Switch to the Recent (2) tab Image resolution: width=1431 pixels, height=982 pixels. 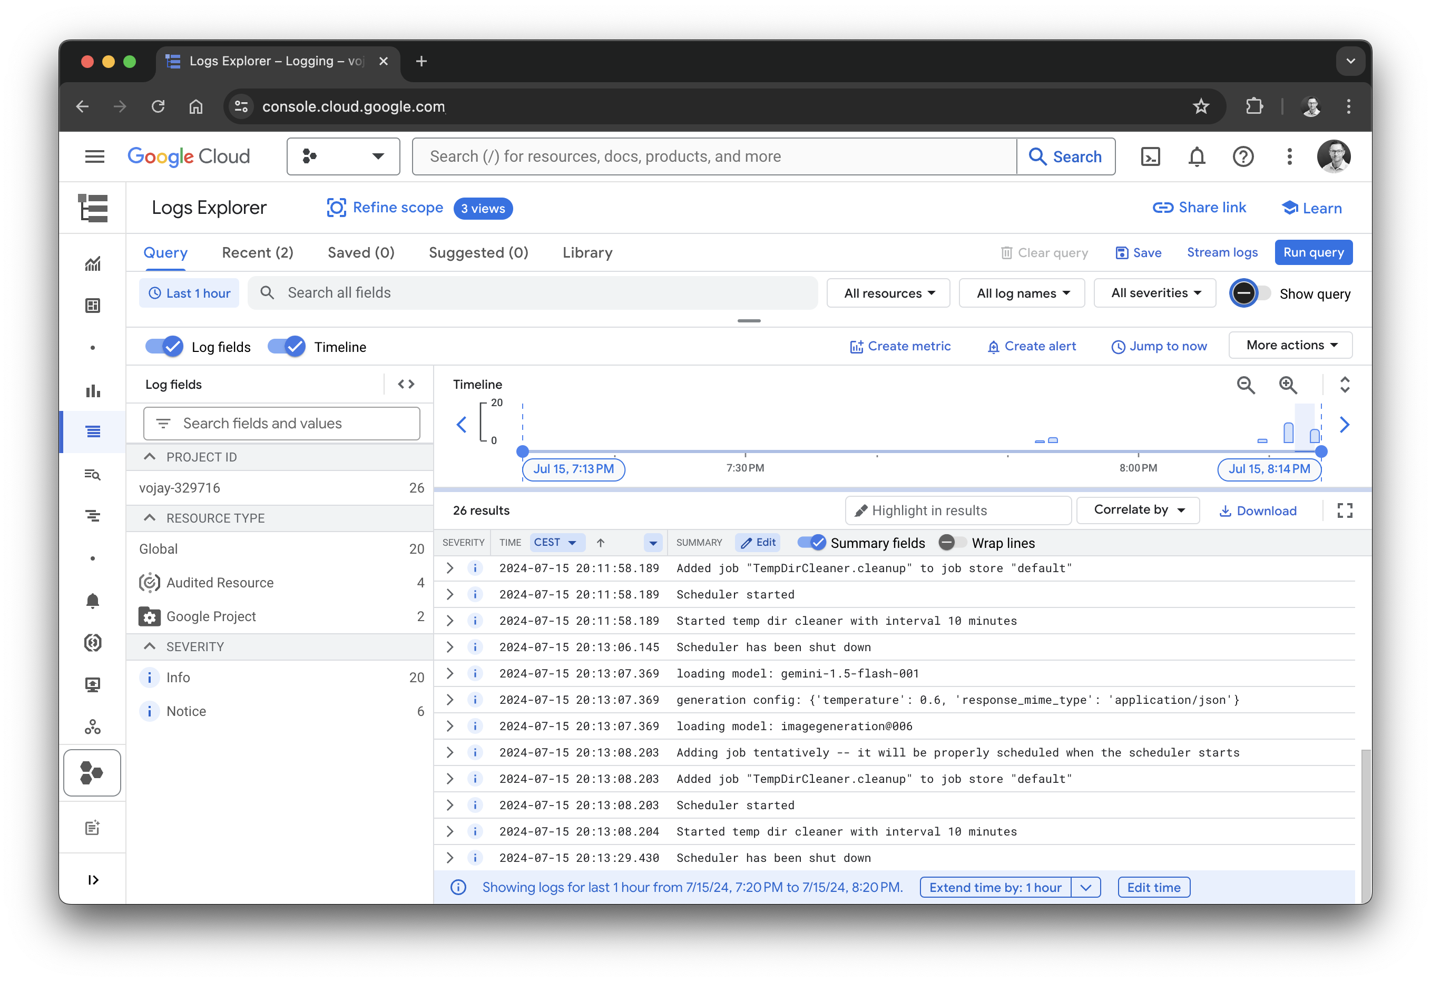(258, 252)
